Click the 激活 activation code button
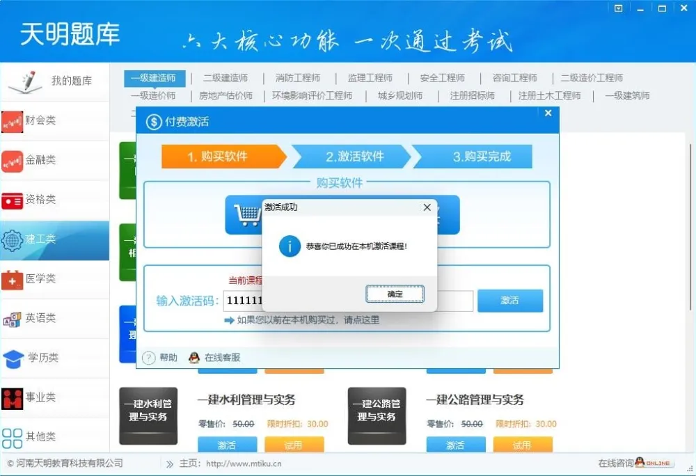696x476 pixels. tap(510, 300)
